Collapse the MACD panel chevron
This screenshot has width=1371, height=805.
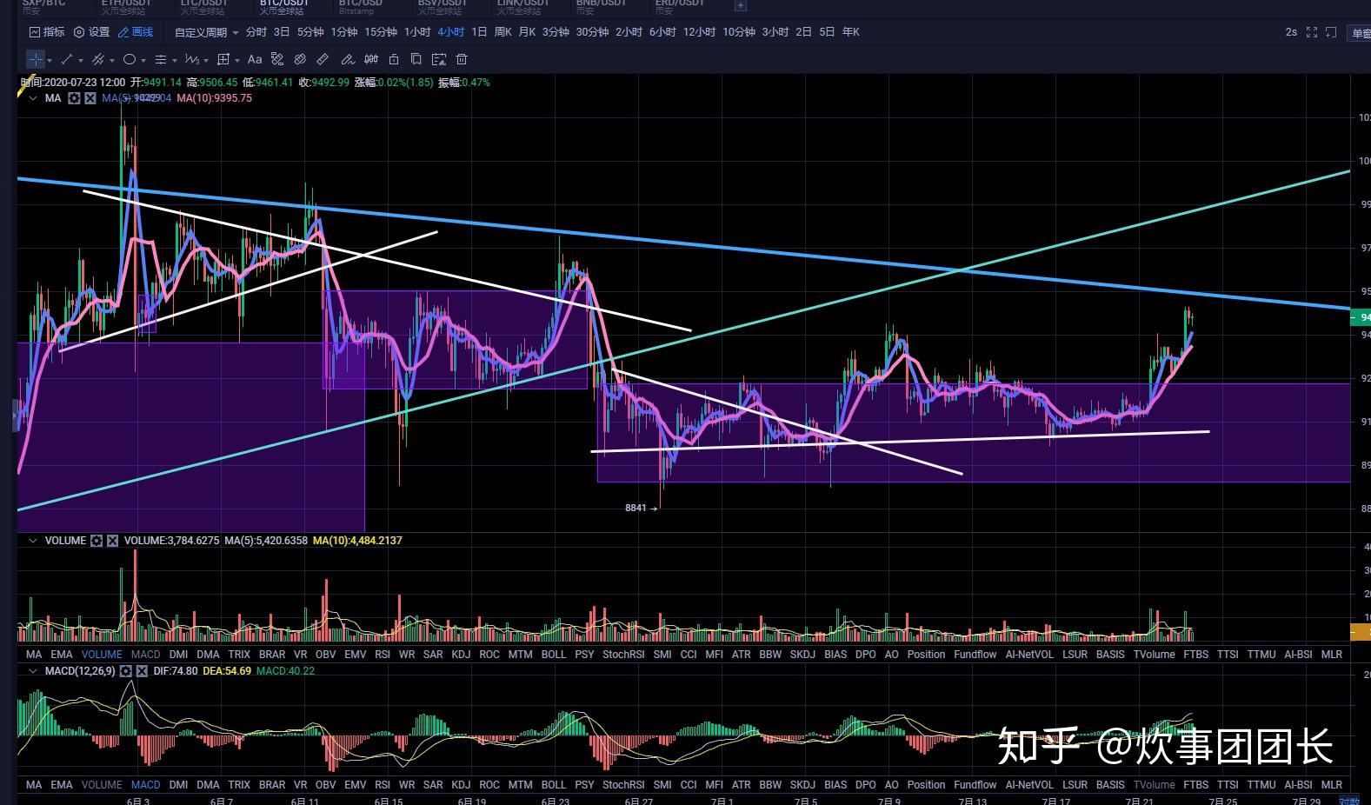(34, 671)
